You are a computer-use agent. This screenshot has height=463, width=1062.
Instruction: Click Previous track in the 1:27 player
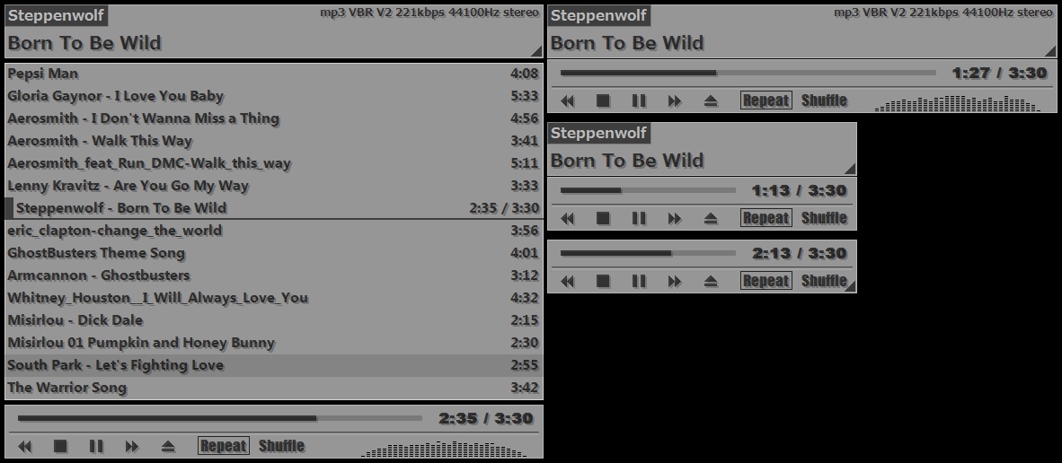568,100
